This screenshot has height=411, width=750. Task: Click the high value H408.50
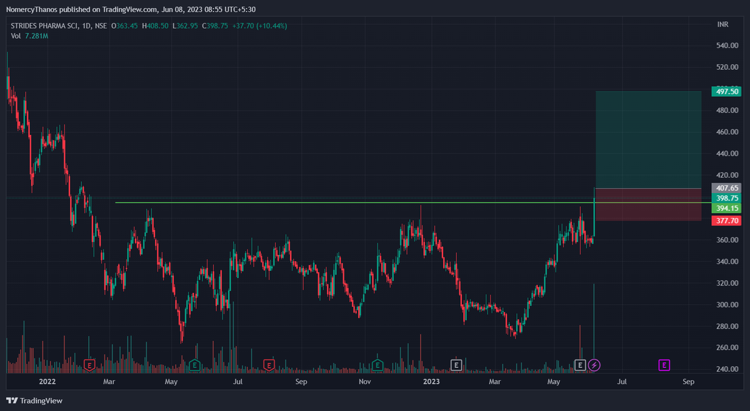click(x=156, y=26)
